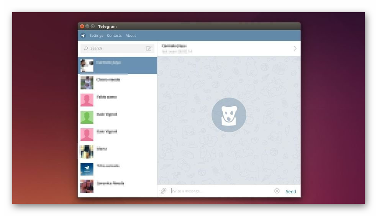Click the Telegram paper plane logo
This screenshot has height=216, width=377.
click(83, 36)
